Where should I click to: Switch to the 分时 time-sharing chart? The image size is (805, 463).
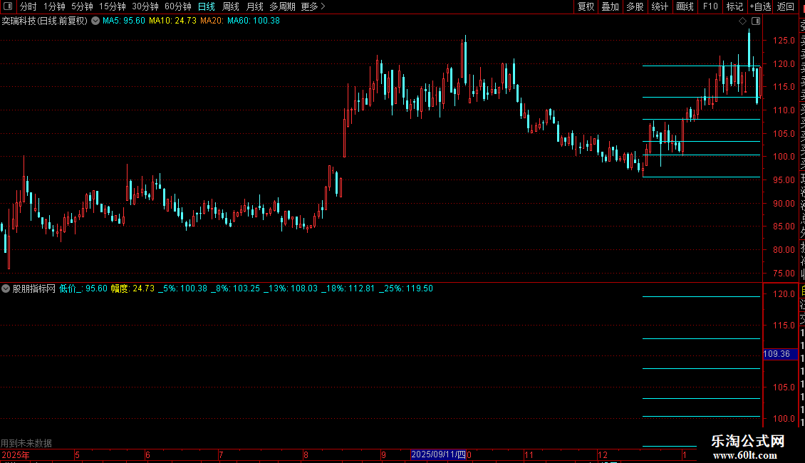tap(28, 6)
